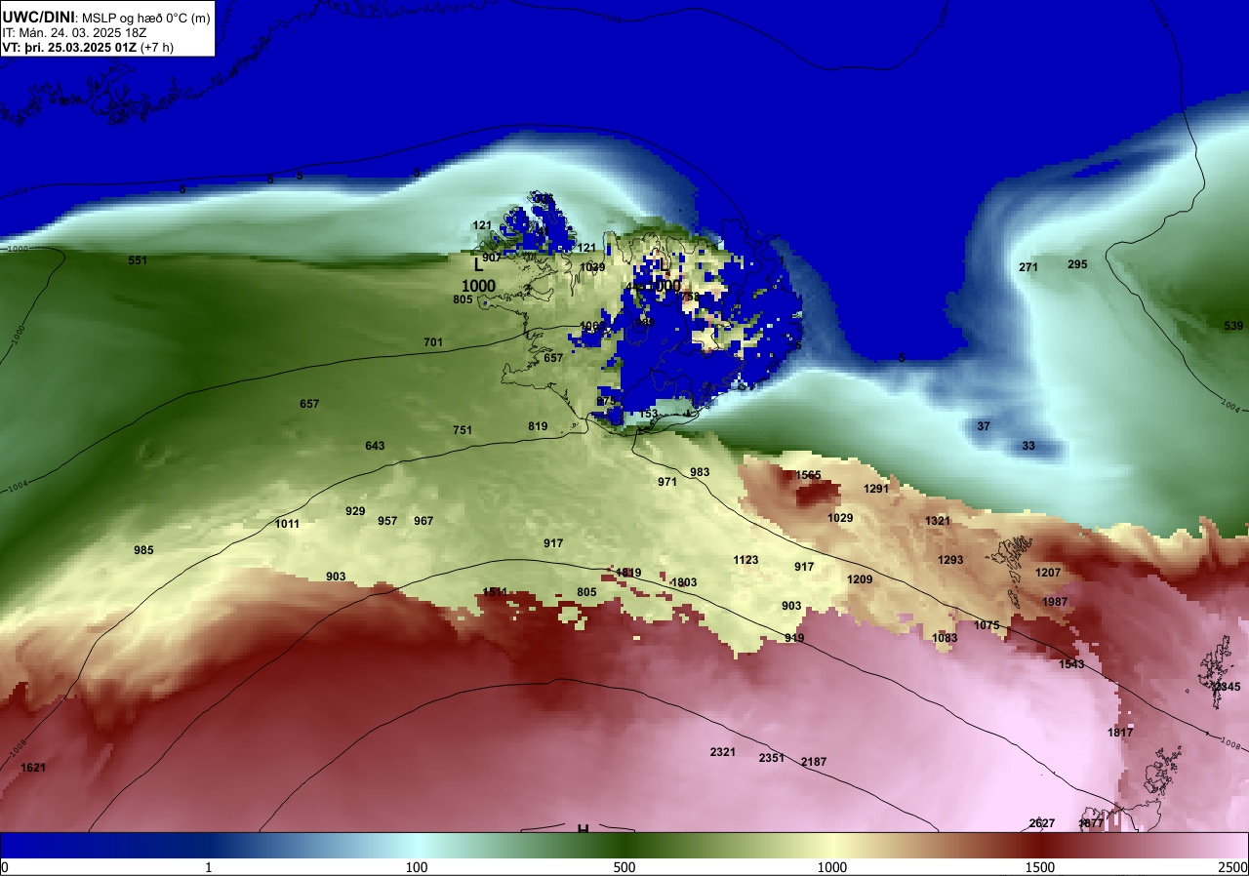Click the 1565 height value
Viewport: 1249px width, 876px height.
pos(808,475)
